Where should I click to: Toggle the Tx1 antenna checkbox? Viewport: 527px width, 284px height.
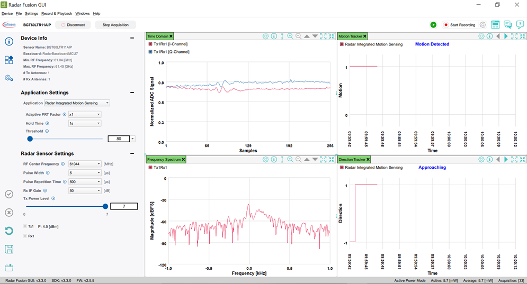point(25,226)
